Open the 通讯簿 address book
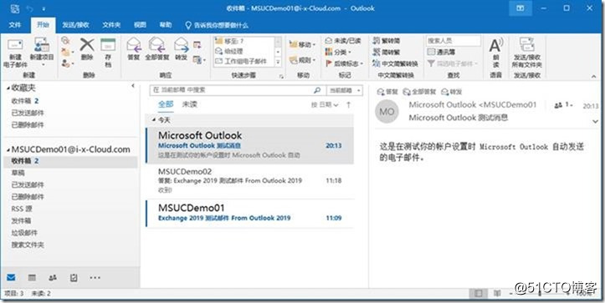Image resolution: width=605 pixels, height=303 pixels. 441,52
